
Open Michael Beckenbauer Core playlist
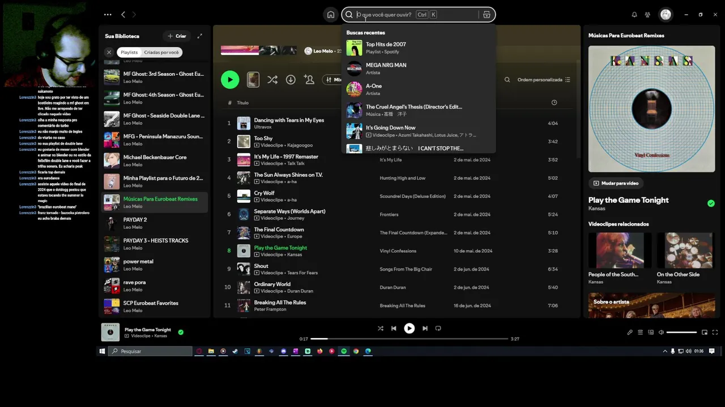[x=155, y=161]
